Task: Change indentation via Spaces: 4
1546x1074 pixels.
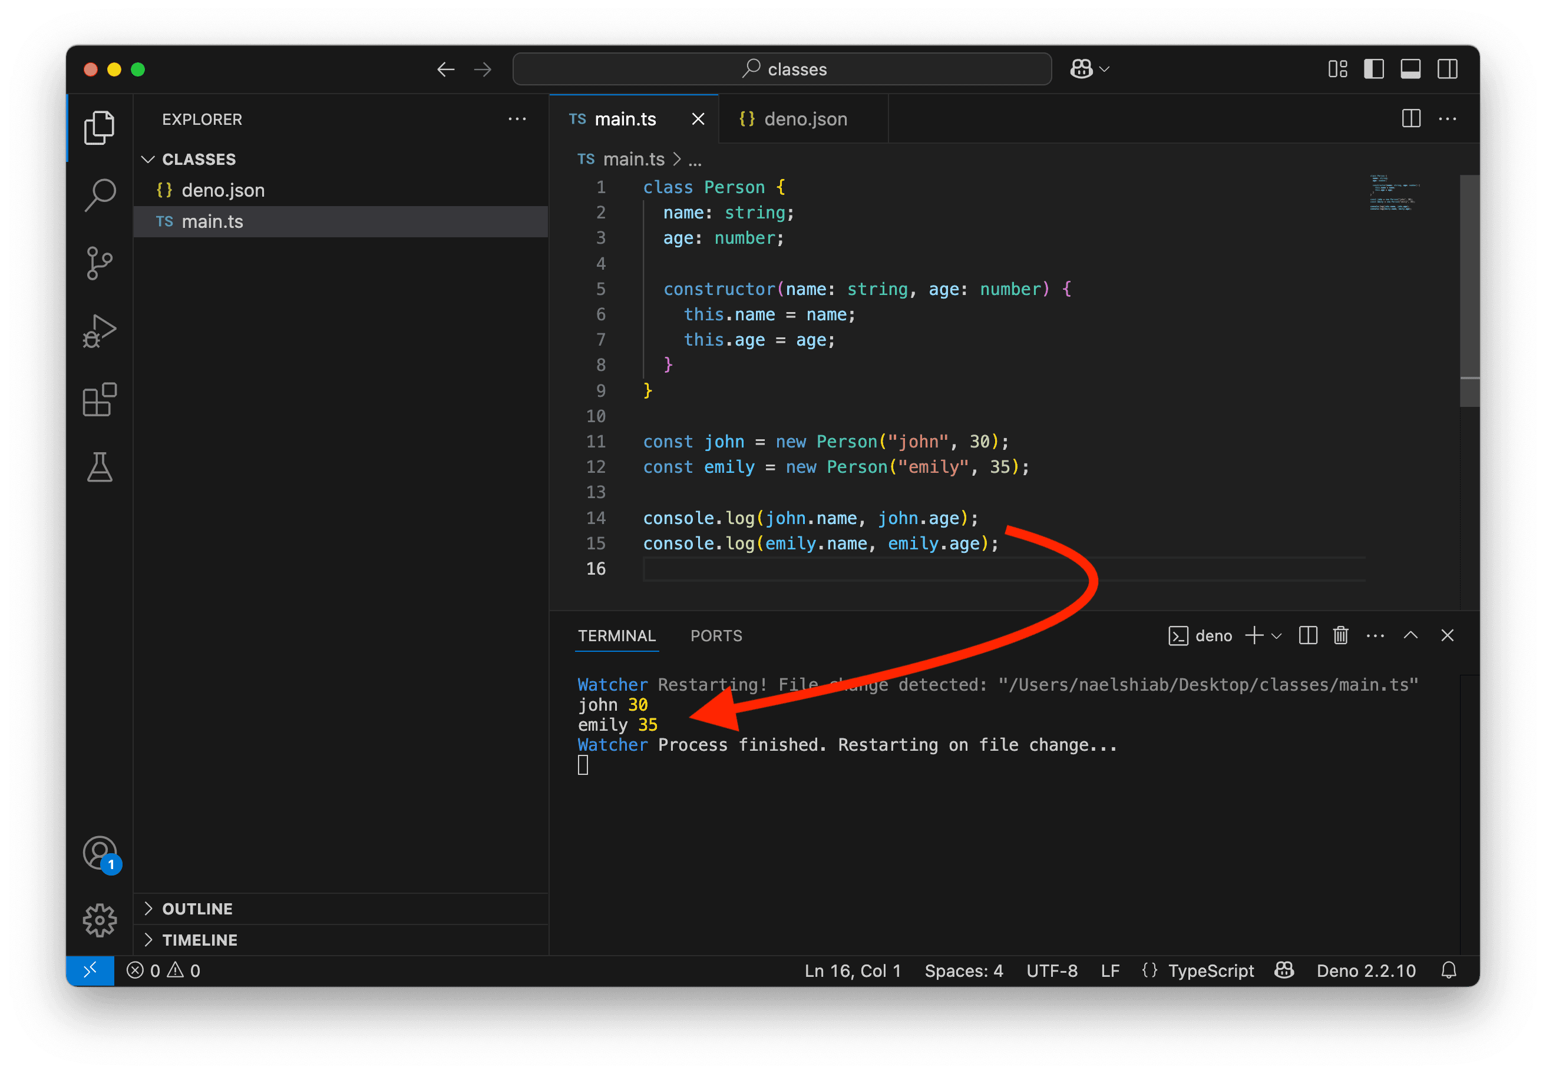Action: click(963, 970)
